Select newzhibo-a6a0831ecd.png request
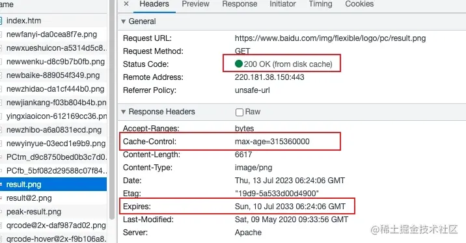 pos(53,130)
